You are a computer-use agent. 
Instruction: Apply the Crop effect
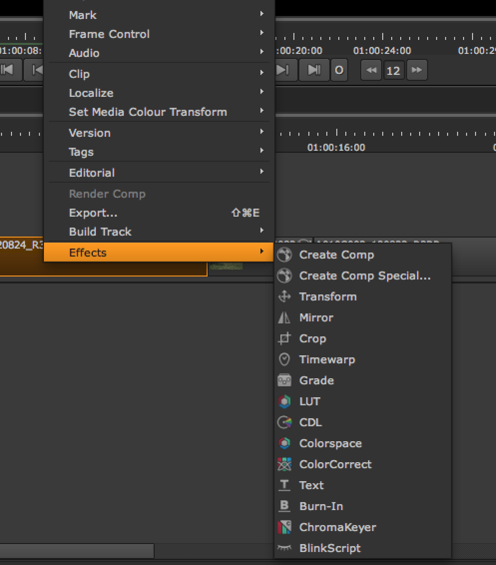pyautogui.click(x=313, y=338)
